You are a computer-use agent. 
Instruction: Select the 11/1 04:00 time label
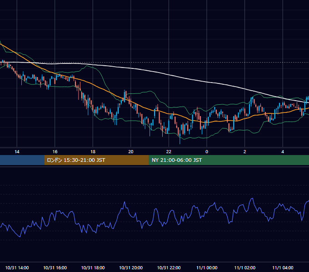pyautogui.click(x=283, y=267)
